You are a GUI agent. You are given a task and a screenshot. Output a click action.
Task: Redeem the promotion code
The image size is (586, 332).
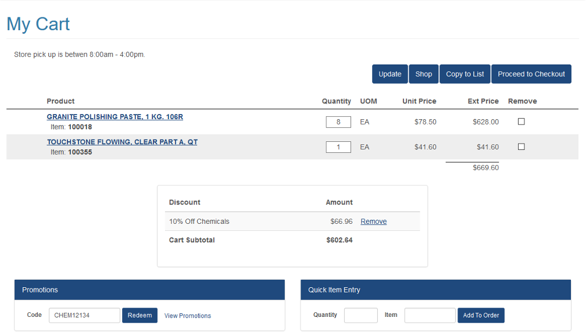click(140, 315)
